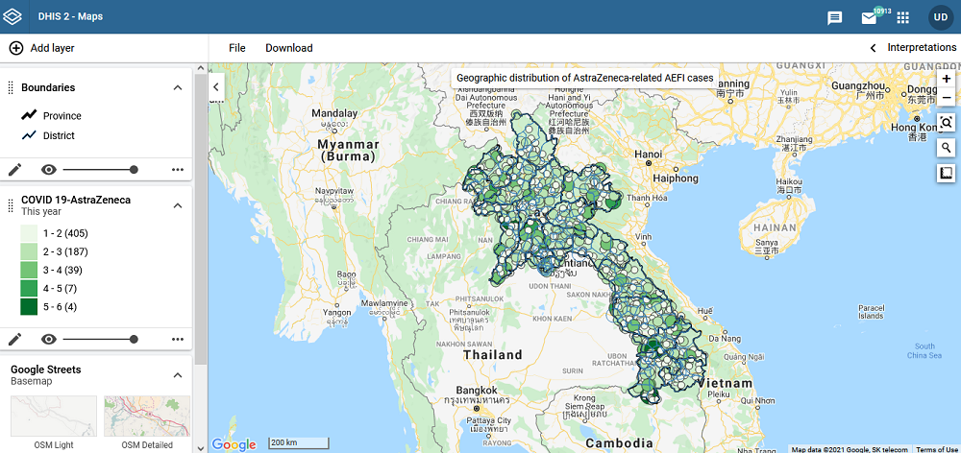This screenshot has height=453, width=961.
Task: Collapse the Google Streets basemap card
Action: [x=178, y=374]
